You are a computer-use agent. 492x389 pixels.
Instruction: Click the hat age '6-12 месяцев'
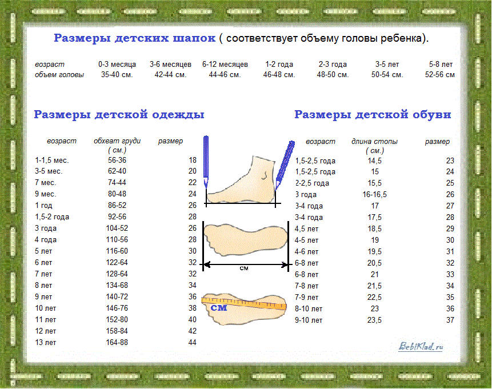point(225,65)
